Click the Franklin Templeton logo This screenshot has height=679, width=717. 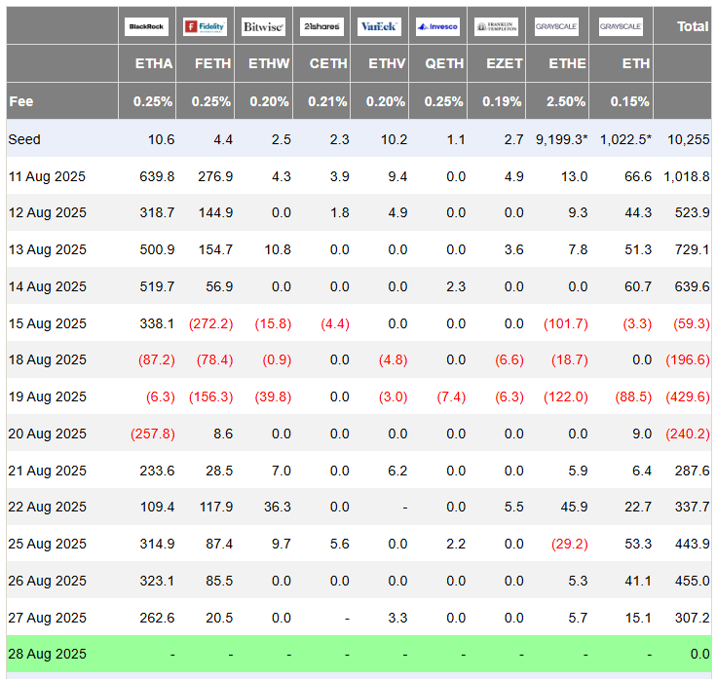496,26
